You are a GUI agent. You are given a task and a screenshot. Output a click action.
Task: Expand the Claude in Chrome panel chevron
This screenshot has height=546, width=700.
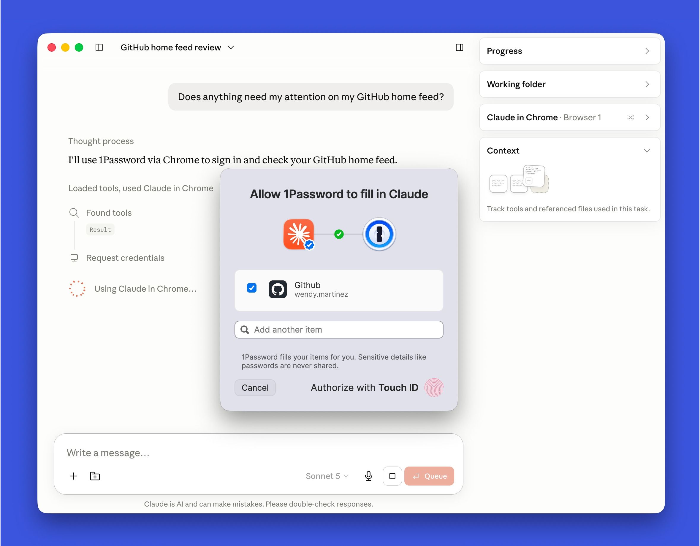(647, 117)
